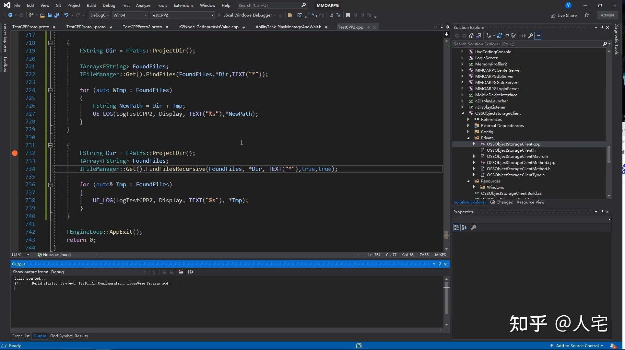Toggle bookmark icon in main toolbar
Screen dimensions: 625x350
[348, 15]
